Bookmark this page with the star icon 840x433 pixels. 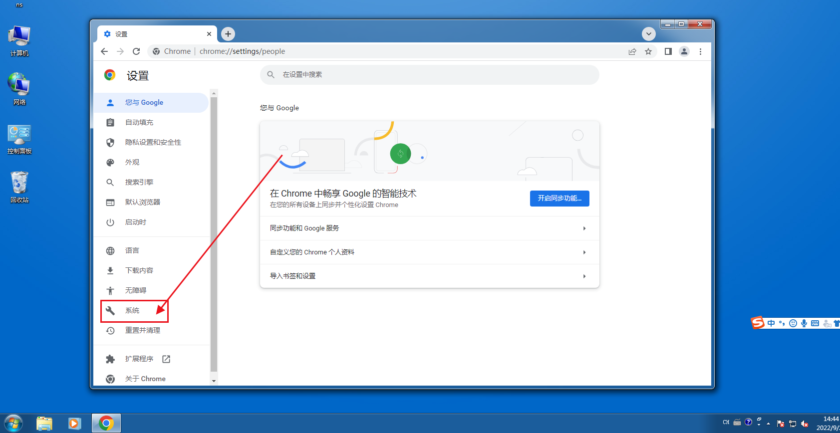[648, 51]
